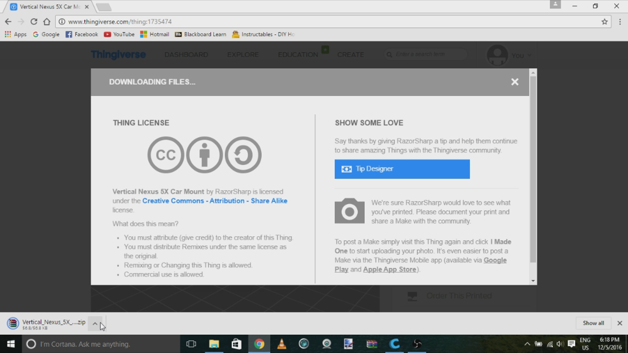Click the camera Make icon

pyautogui.click(x=349, y=211)
